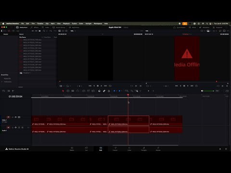
Task: Play the timeline viewer forward
Action: pos(188,86)
